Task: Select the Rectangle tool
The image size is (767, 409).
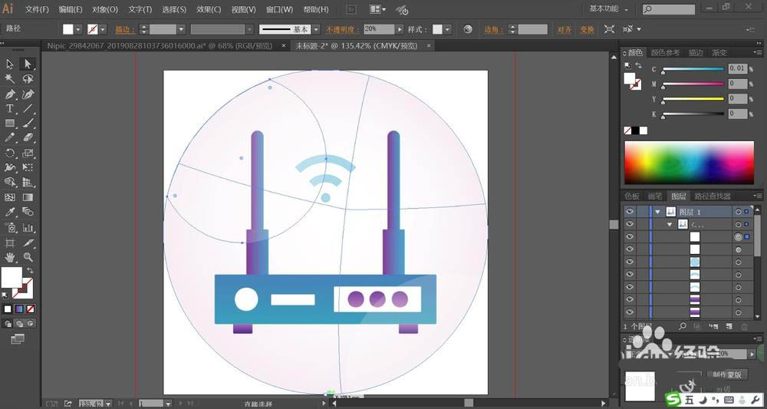Action: pos(10,124)
